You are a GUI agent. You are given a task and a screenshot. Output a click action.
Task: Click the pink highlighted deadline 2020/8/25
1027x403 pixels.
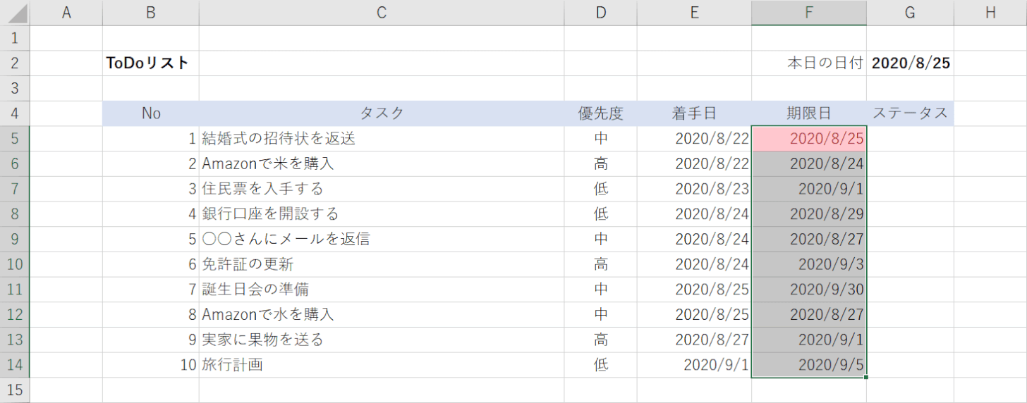(809, 139)
